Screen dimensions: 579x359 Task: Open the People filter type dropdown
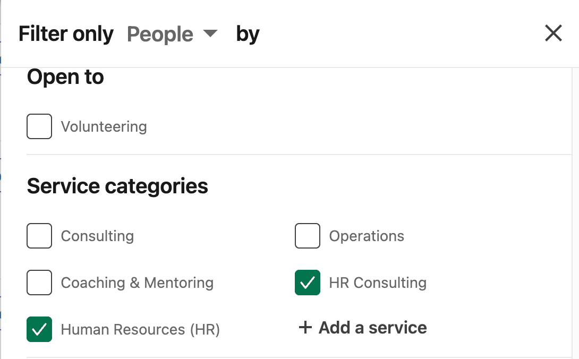click(160, 35)
